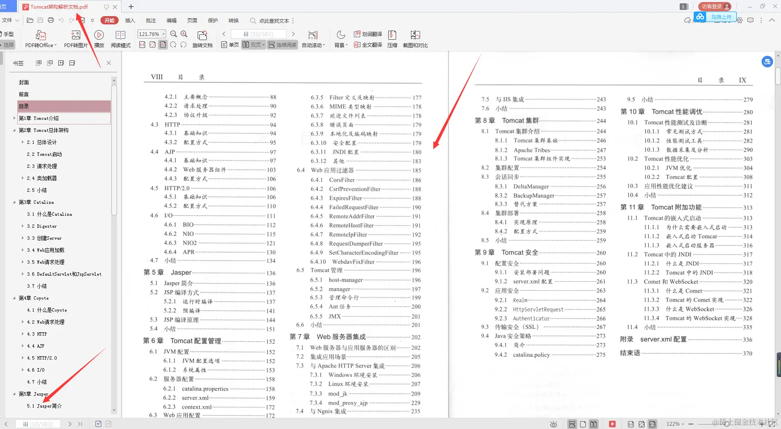
Task: Click the actual size 1:1 toolbar icon
Action: coord(142,45)
